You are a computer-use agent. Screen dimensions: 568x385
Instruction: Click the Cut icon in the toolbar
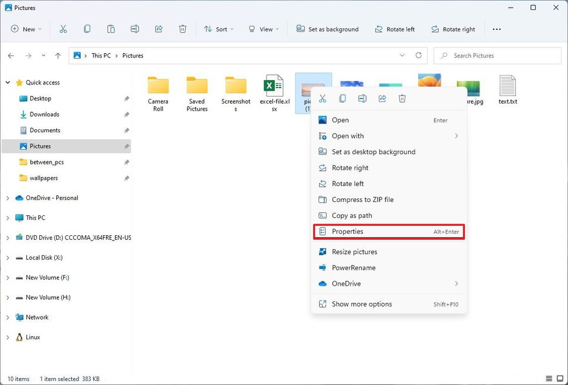click(63, 29)
